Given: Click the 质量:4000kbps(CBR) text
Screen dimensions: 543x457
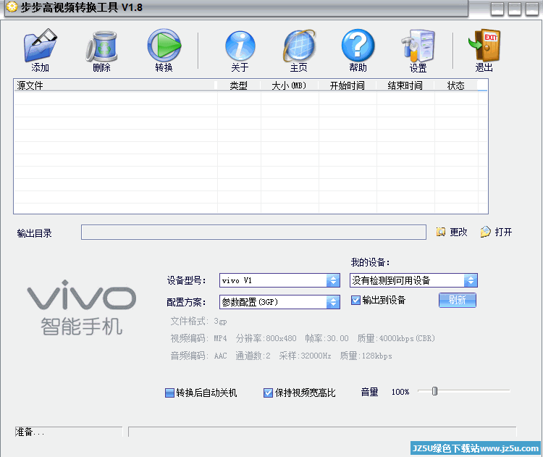Looking at the screenshot, I should click(396, 338).
